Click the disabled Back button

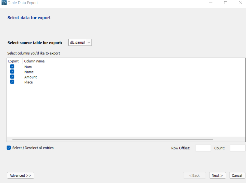click(194, 175)
